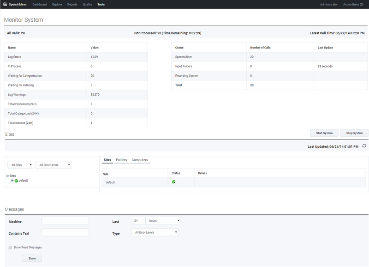Open the All Sites dropdown
The image size is (369, 267).
(19, 164)
